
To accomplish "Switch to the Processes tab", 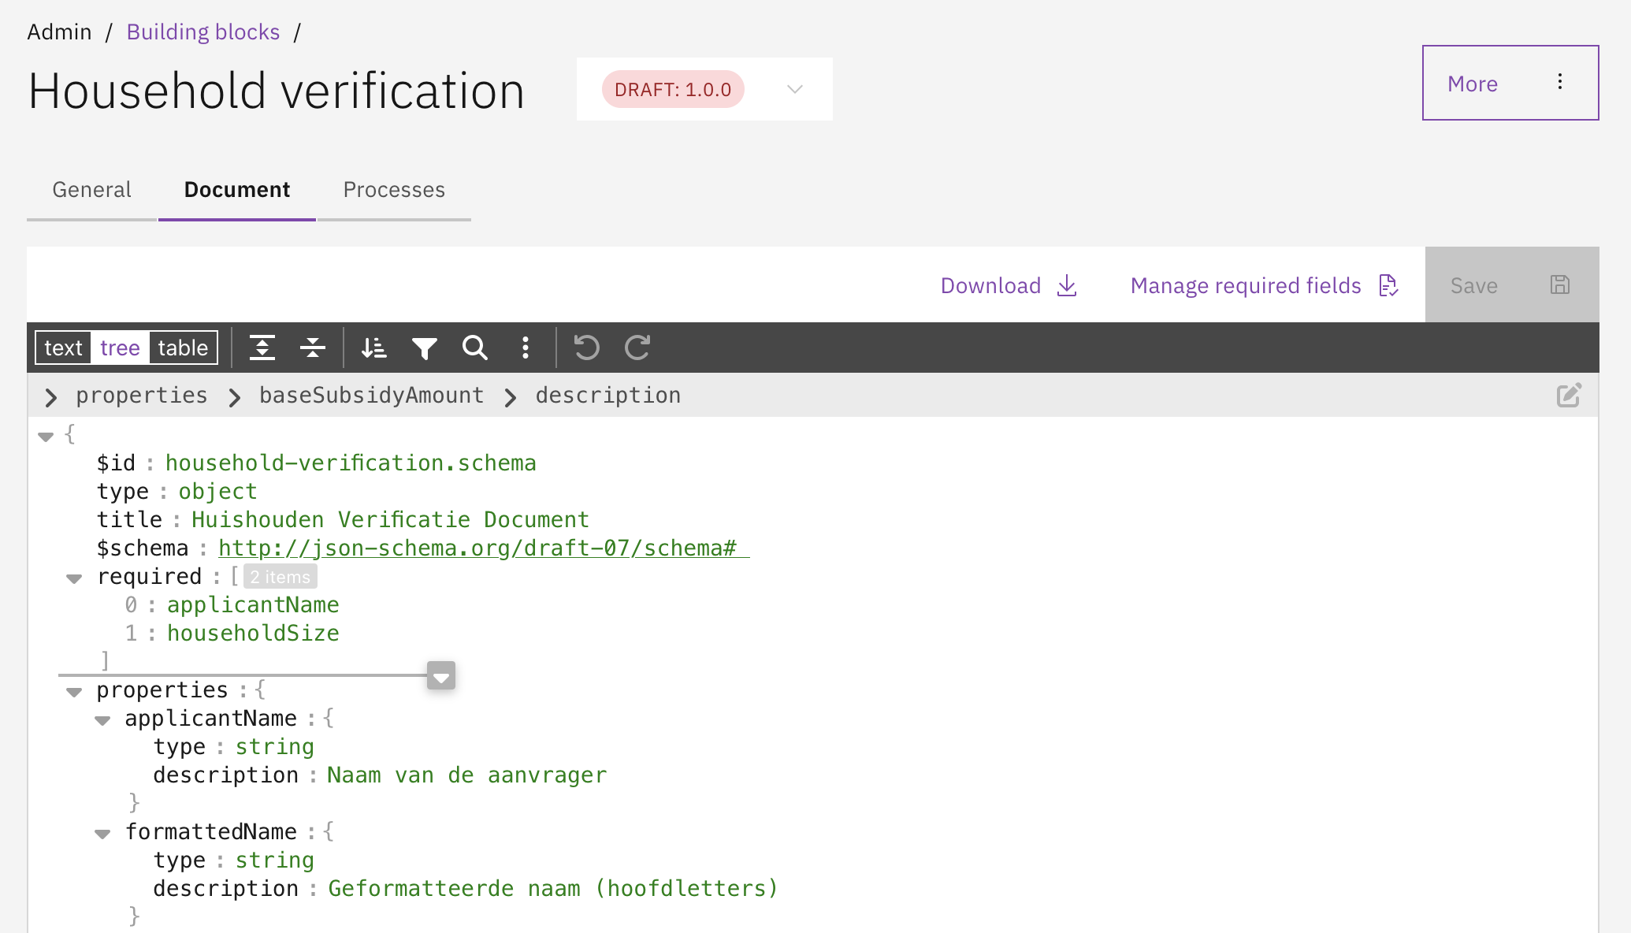I will (394, 190).
